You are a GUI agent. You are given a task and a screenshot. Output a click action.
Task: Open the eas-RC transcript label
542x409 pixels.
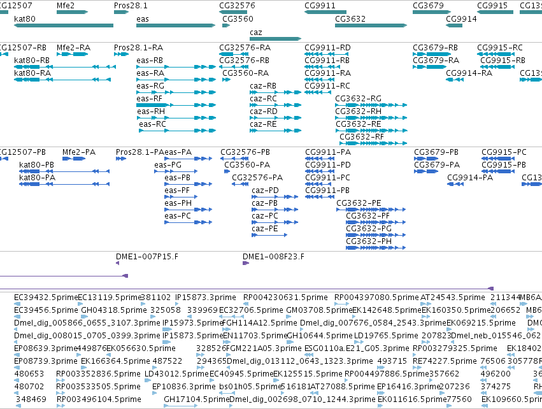pyautogui.click(x=152, y=124)
